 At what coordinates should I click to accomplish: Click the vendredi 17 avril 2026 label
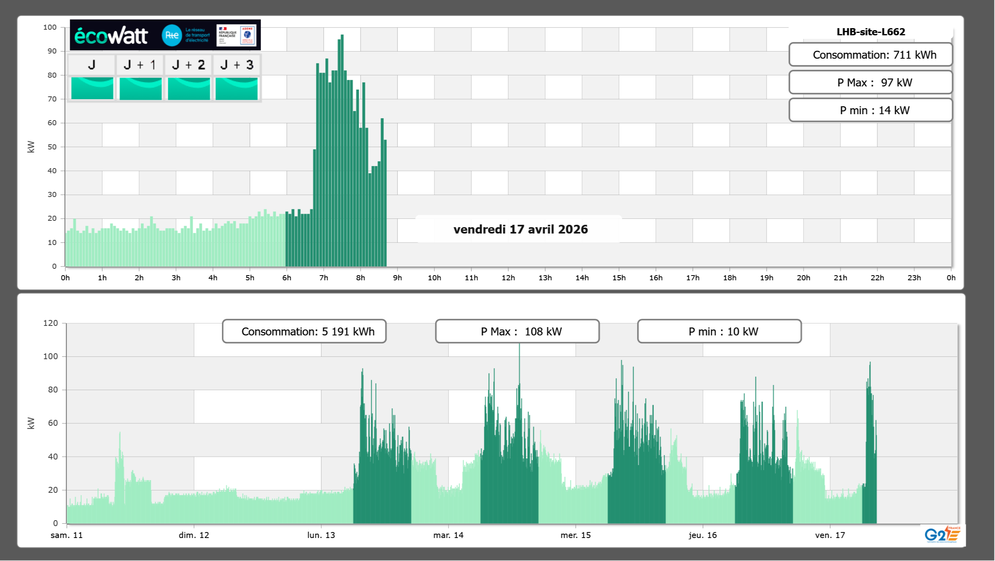tap(520, 229)
